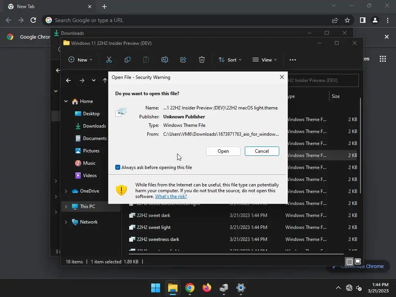Open a new Chrome tab with plus

point(104,7)
